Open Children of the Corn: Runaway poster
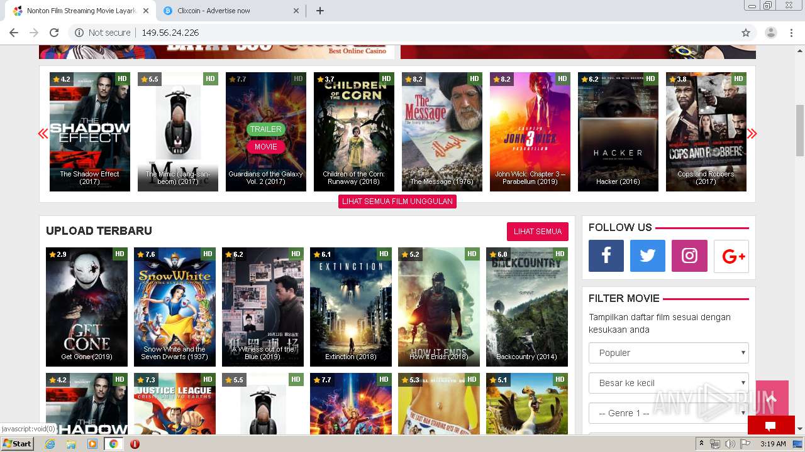The height and width of the screenshot is (452, 805). click(354, 132)
